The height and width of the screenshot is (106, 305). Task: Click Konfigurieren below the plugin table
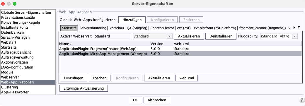click(x=127, y=78)
